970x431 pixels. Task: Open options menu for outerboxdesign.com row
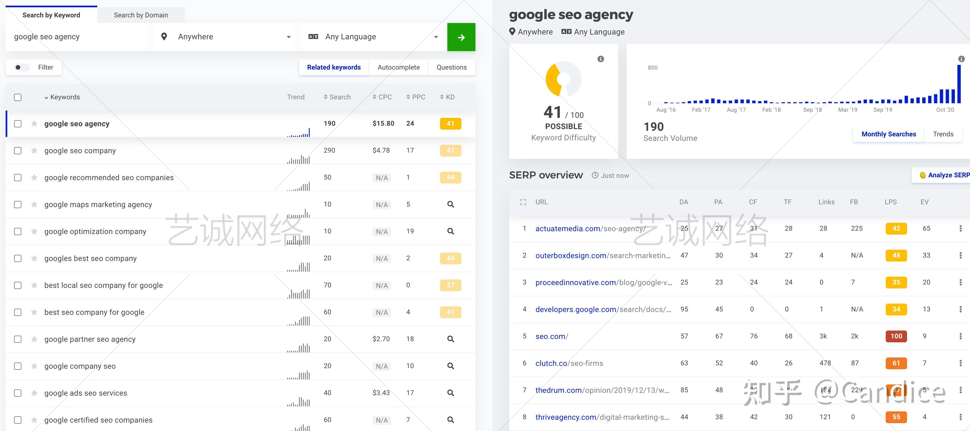coord(960,255)
